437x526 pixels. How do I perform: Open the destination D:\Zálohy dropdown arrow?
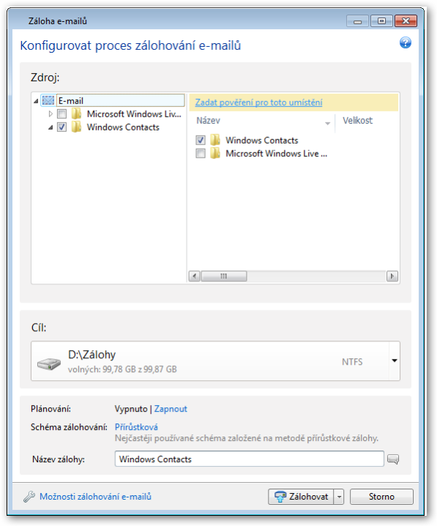pos(395,360)
